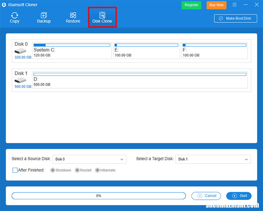Open the Select a Source Disk dropdown
263x211 pixels.
(89, 159)
